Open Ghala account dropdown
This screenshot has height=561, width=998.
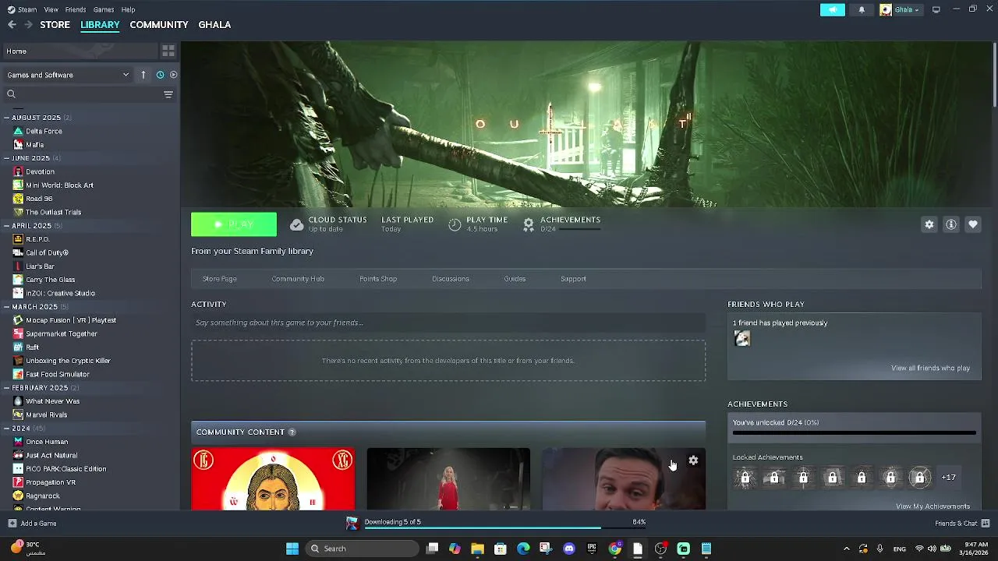901,9
